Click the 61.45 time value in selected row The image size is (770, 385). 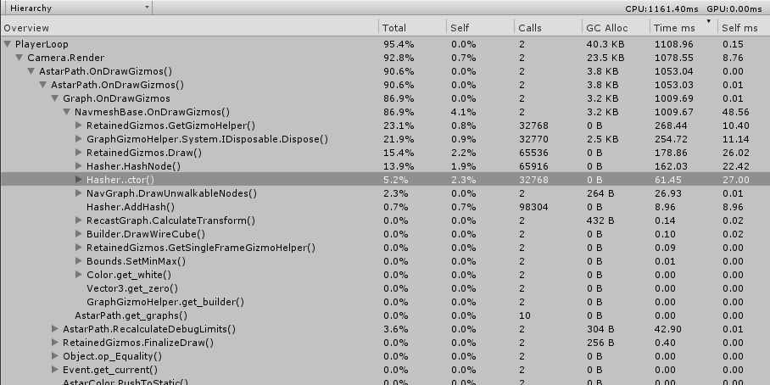click(668, 180)
